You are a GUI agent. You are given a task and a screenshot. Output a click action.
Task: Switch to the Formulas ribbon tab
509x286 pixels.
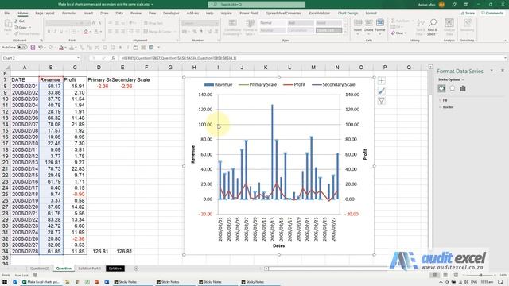coord(69,13)
